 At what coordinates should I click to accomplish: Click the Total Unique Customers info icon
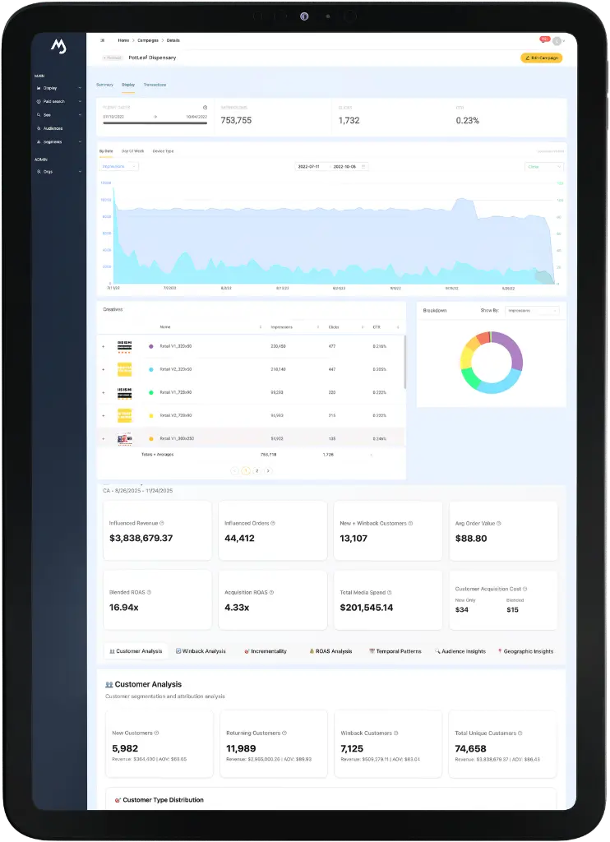[520, 733]
